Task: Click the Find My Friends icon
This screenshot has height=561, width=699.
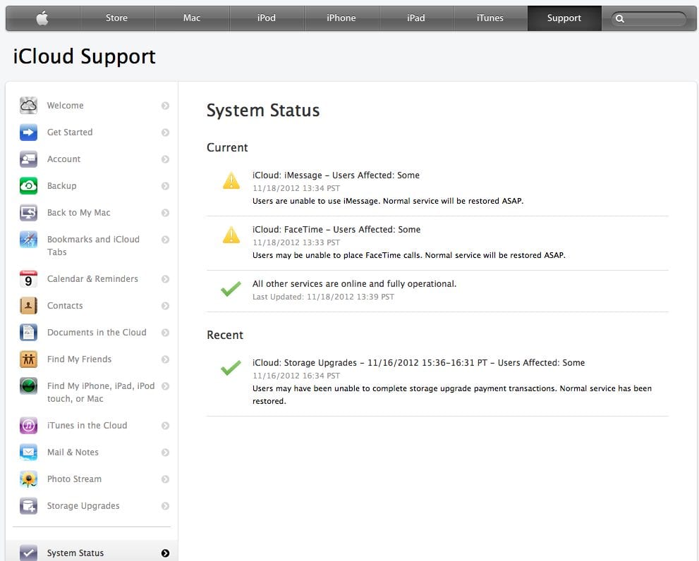Action: (x=29, y=359)
